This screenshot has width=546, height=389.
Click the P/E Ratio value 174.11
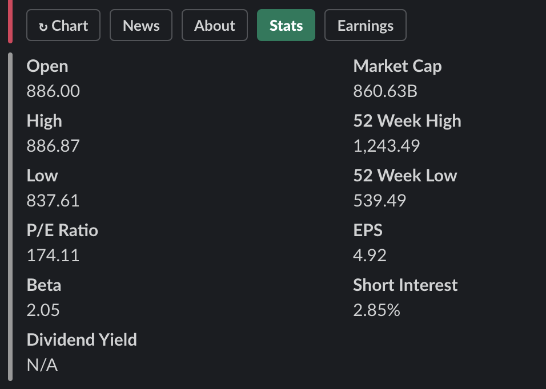click(x=53, y=255)
